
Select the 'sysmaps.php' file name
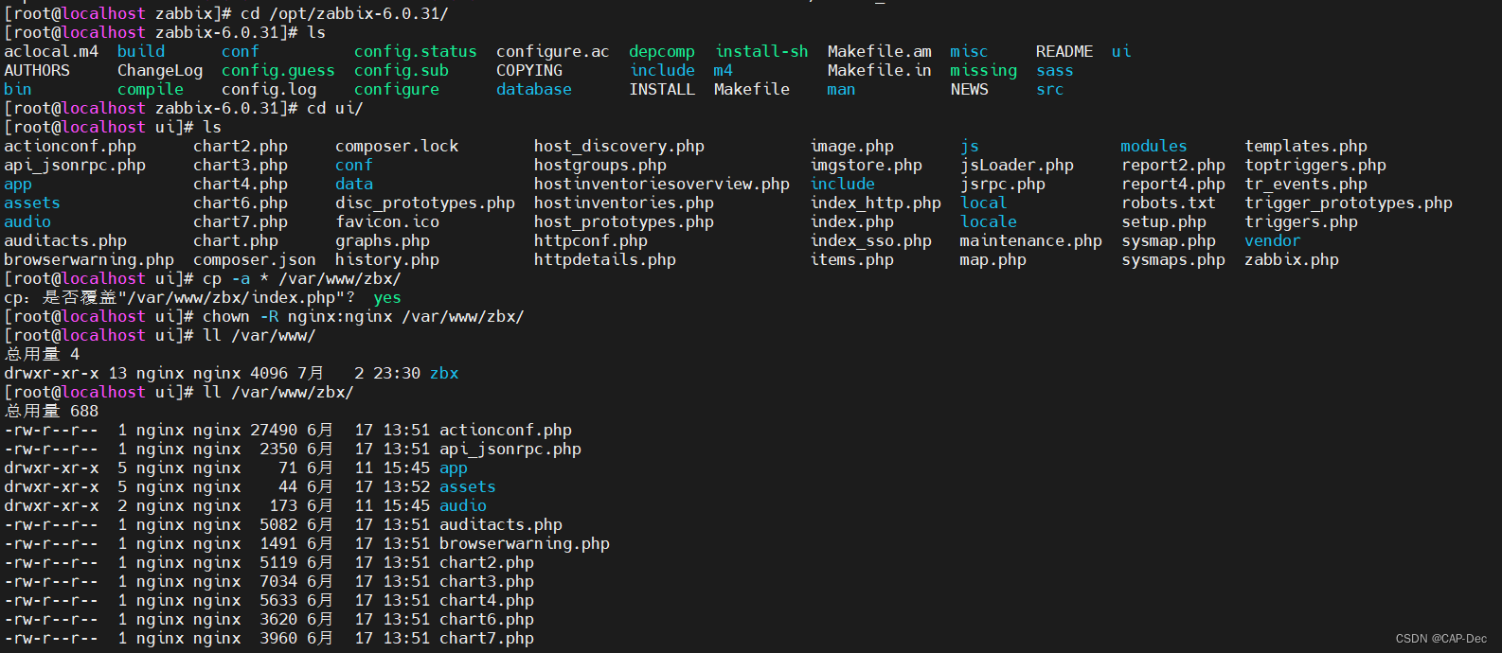click(1173, 259)
